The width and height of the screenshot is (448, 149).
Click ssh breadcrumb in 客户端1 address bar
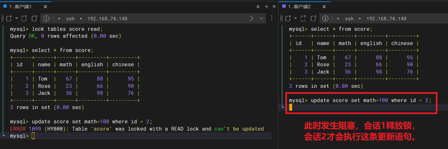pos(70,19)
